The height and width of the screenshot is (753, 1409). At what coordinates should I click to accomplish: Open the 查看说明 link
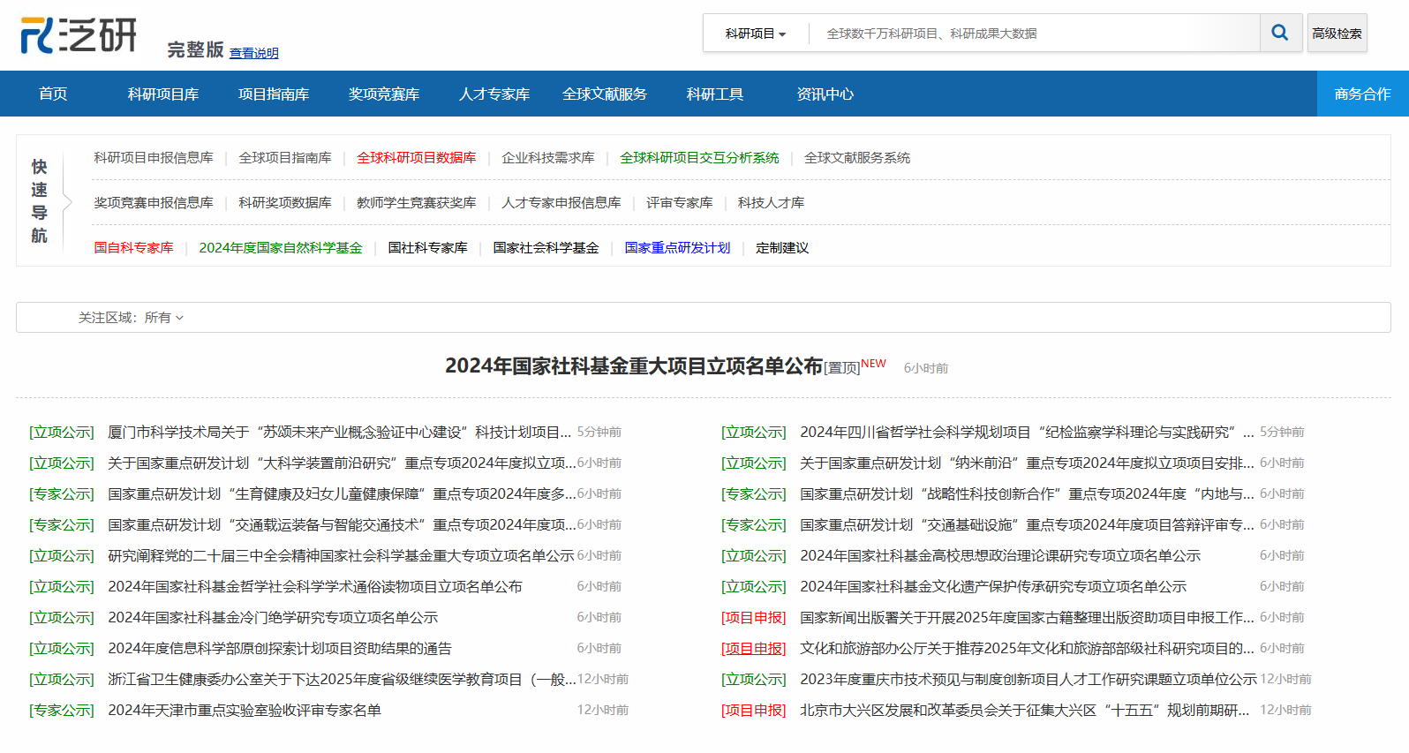[x=254, y=53]
